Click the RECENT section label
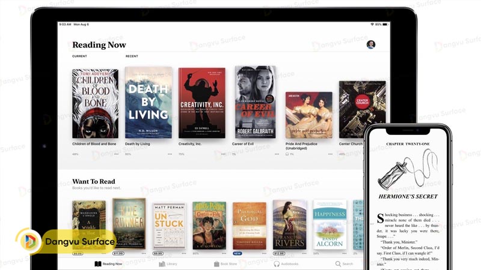The height and width of the screenshot is (270, 481). [x=132, y=56]
